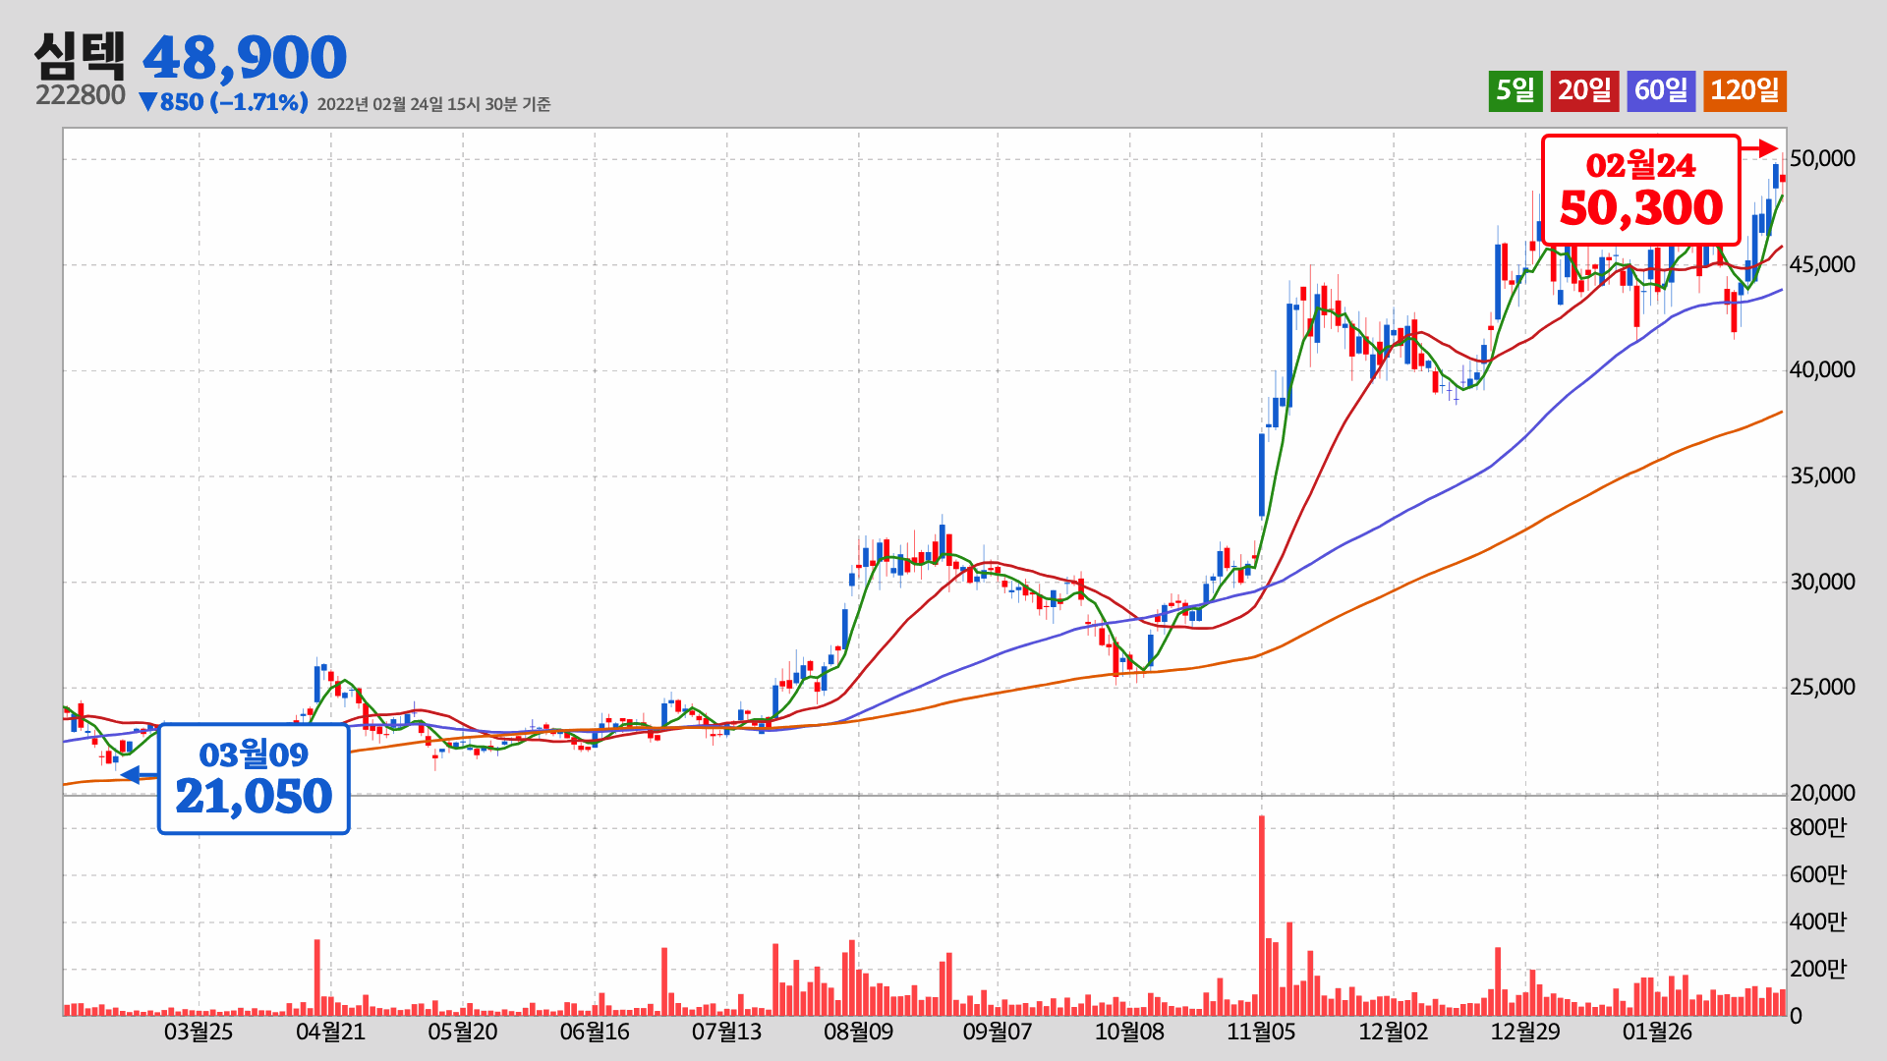Screen dimensions: 1887x1061
Task: Click the 800만 volume axis label
Action: 1818,827
